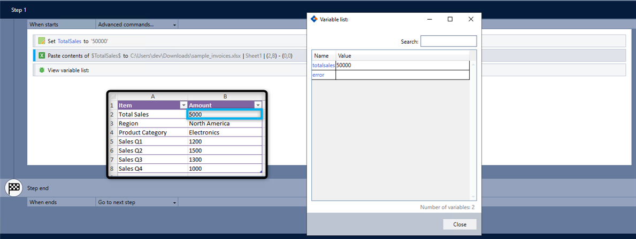636x239 pixels.
Task: Click the highlighted cell containing 5000
Action: (225, 115)
